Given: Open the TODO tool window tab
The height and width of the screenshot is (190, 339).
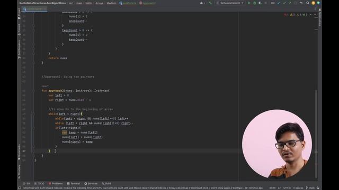Looking at the screenshot, I should [x=39, y=184].
